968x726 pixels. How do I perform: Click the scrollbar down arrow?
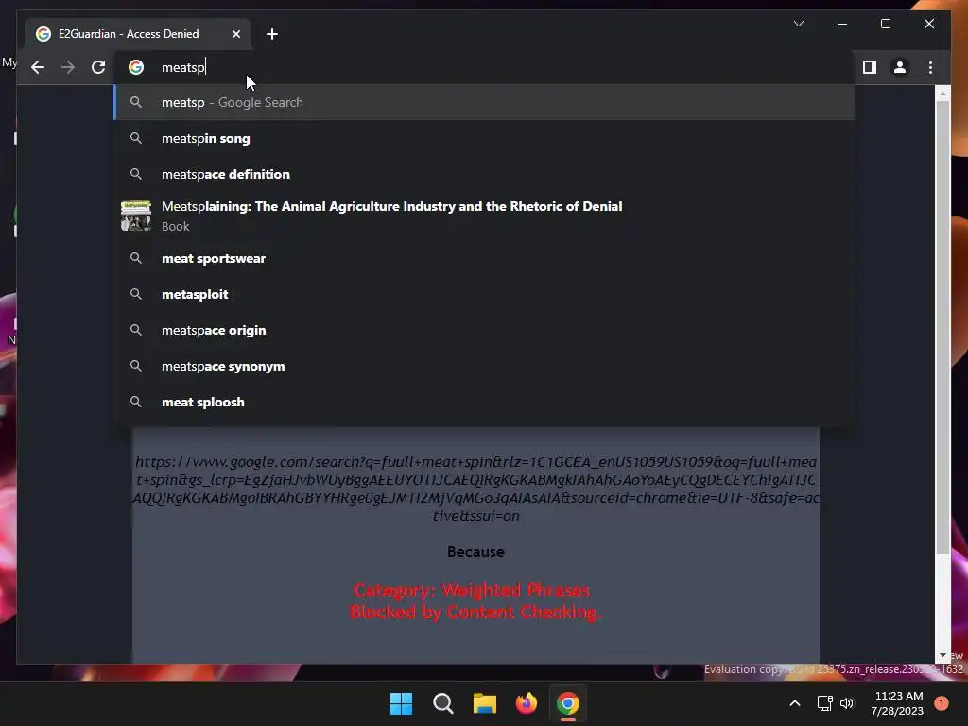pyautogui.click(x=942, y=655)
